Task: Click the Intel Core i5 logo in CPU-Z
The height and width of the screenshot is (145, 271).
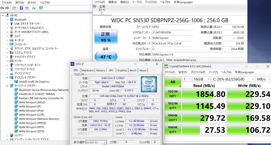Action: (149, 84)
